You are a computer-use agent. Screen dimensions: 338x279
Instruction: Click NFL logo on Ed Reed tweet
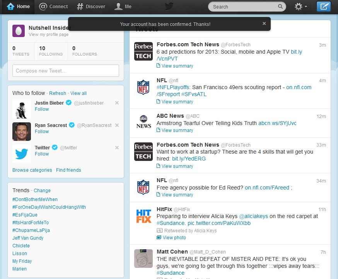pos(143,187)
